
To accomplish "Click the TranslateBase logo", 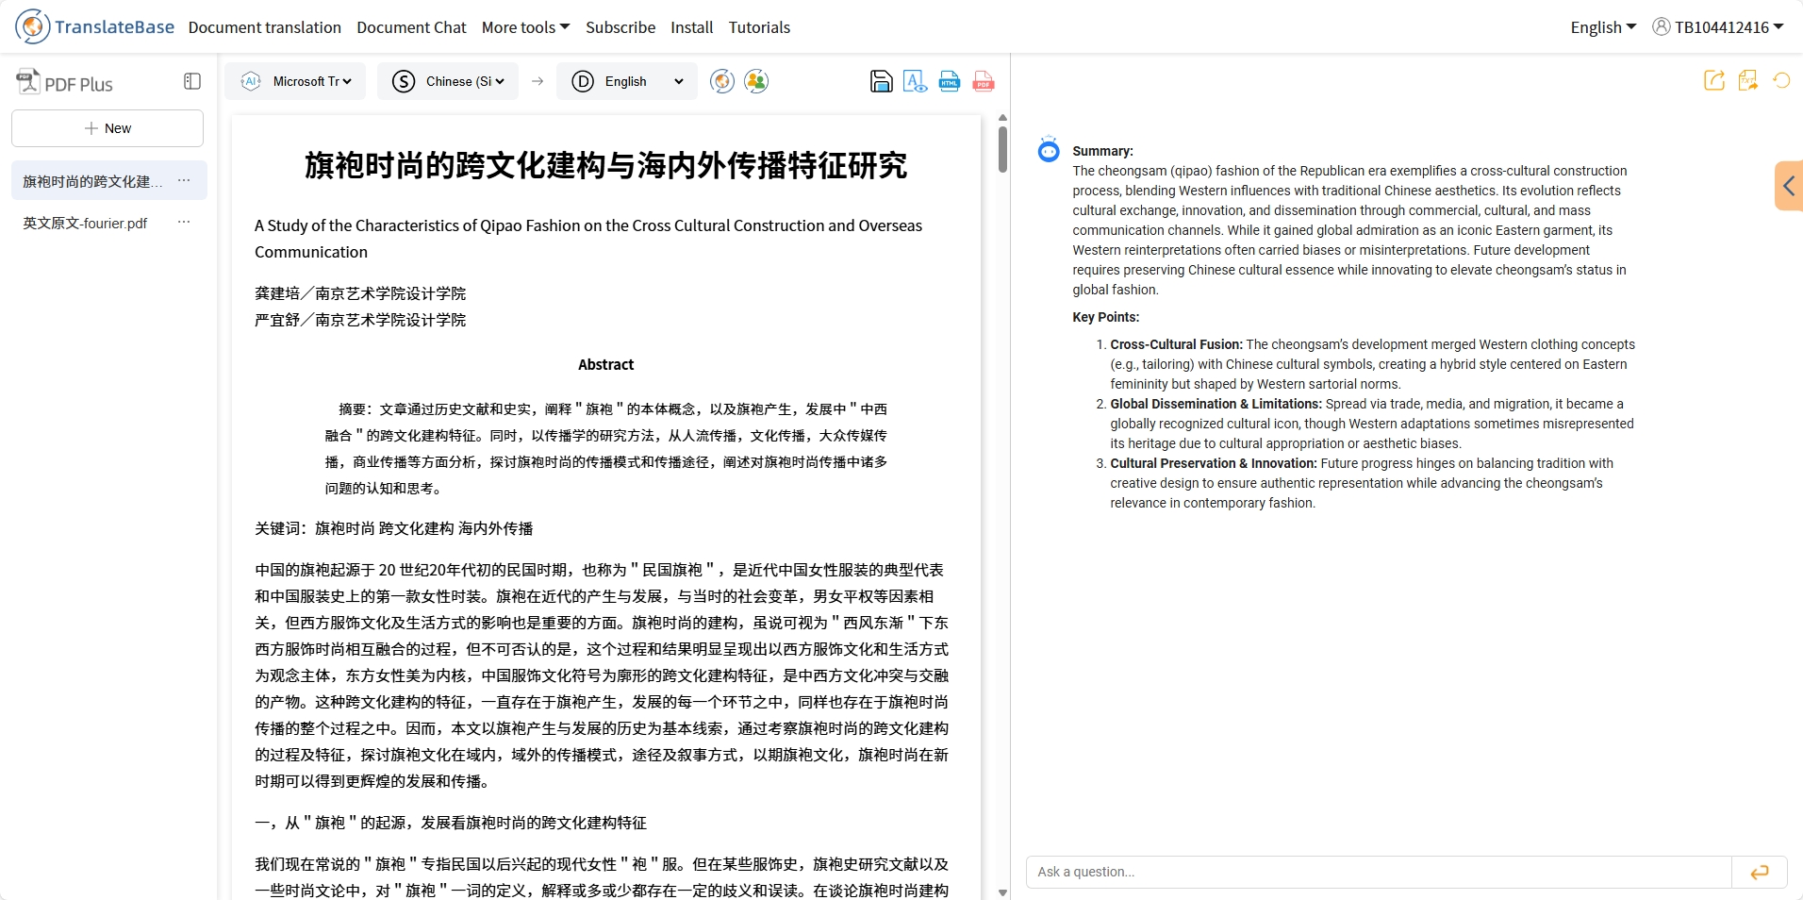I will [94, 26].
